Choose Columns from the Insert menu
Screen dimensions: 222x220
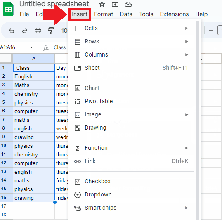pyautogui.click(x=131, y=54)
